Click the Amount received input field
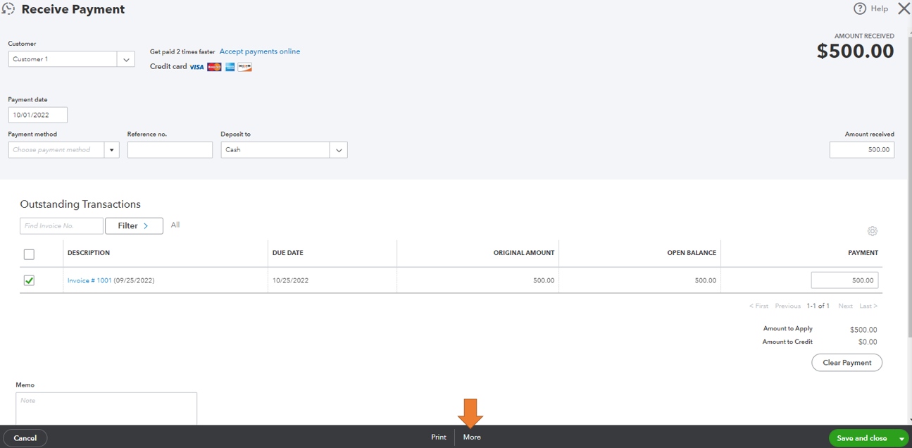The height and width of the screenshot is (448, 912). tap(862, 149)
